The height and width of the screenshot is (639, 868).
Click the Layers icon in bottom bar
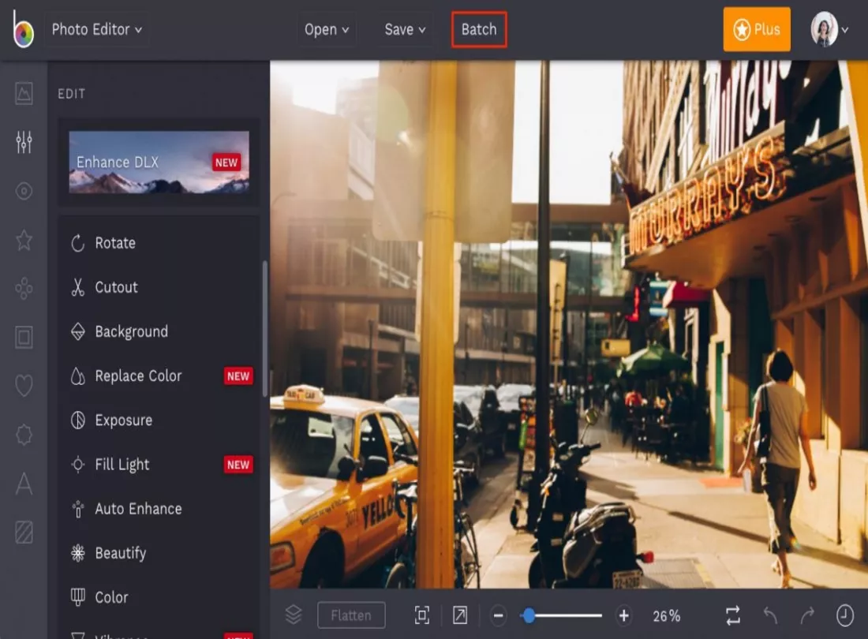(294, 615)
